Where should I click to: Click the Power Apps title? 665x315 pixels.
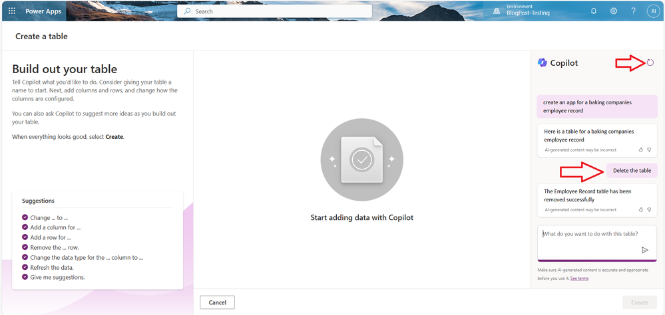[43, 11]
